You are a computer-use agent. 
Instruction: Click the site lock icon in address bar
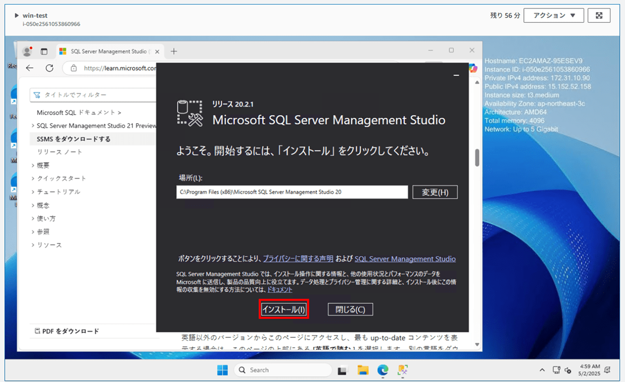tap(74, 68)
